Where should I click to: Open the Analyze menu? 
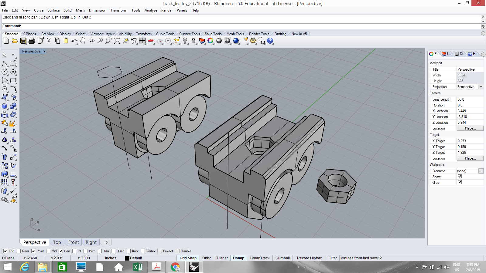coord(151,10)
